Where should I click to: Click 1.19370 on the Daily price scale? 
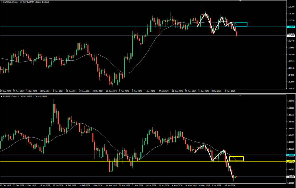(291, 115)
